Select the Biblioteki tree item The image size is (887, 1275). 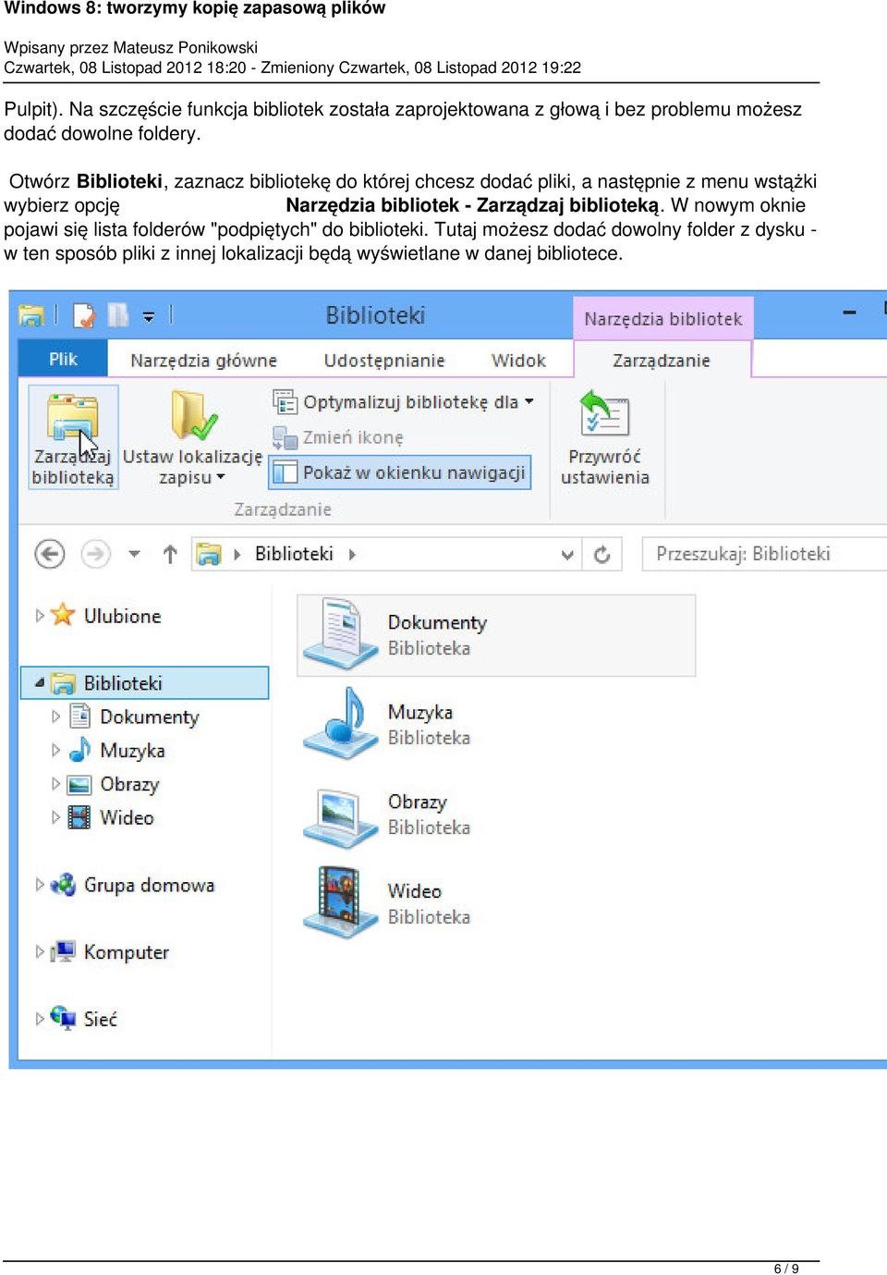[x=144, y=683]
